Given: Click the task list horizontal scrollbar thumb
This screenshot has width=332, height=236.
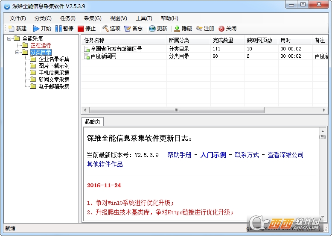Looking at the screenshot, I should pos(177,110).
